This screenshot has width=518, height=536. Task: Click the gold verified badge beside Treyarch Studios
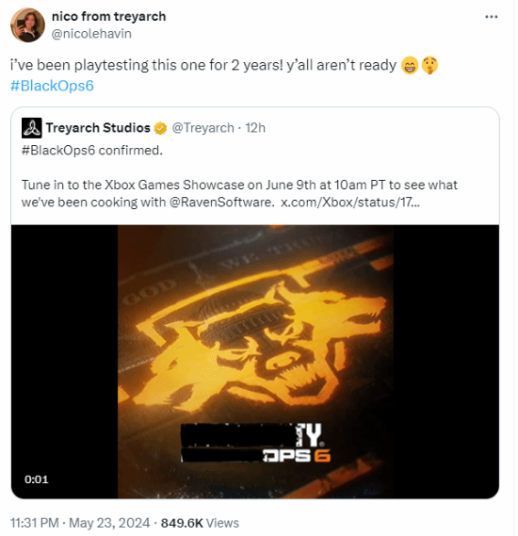pos(160,128)
